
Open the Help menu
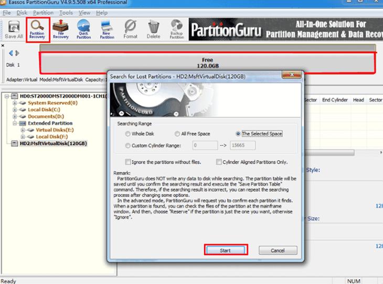(x=102, y=13)
